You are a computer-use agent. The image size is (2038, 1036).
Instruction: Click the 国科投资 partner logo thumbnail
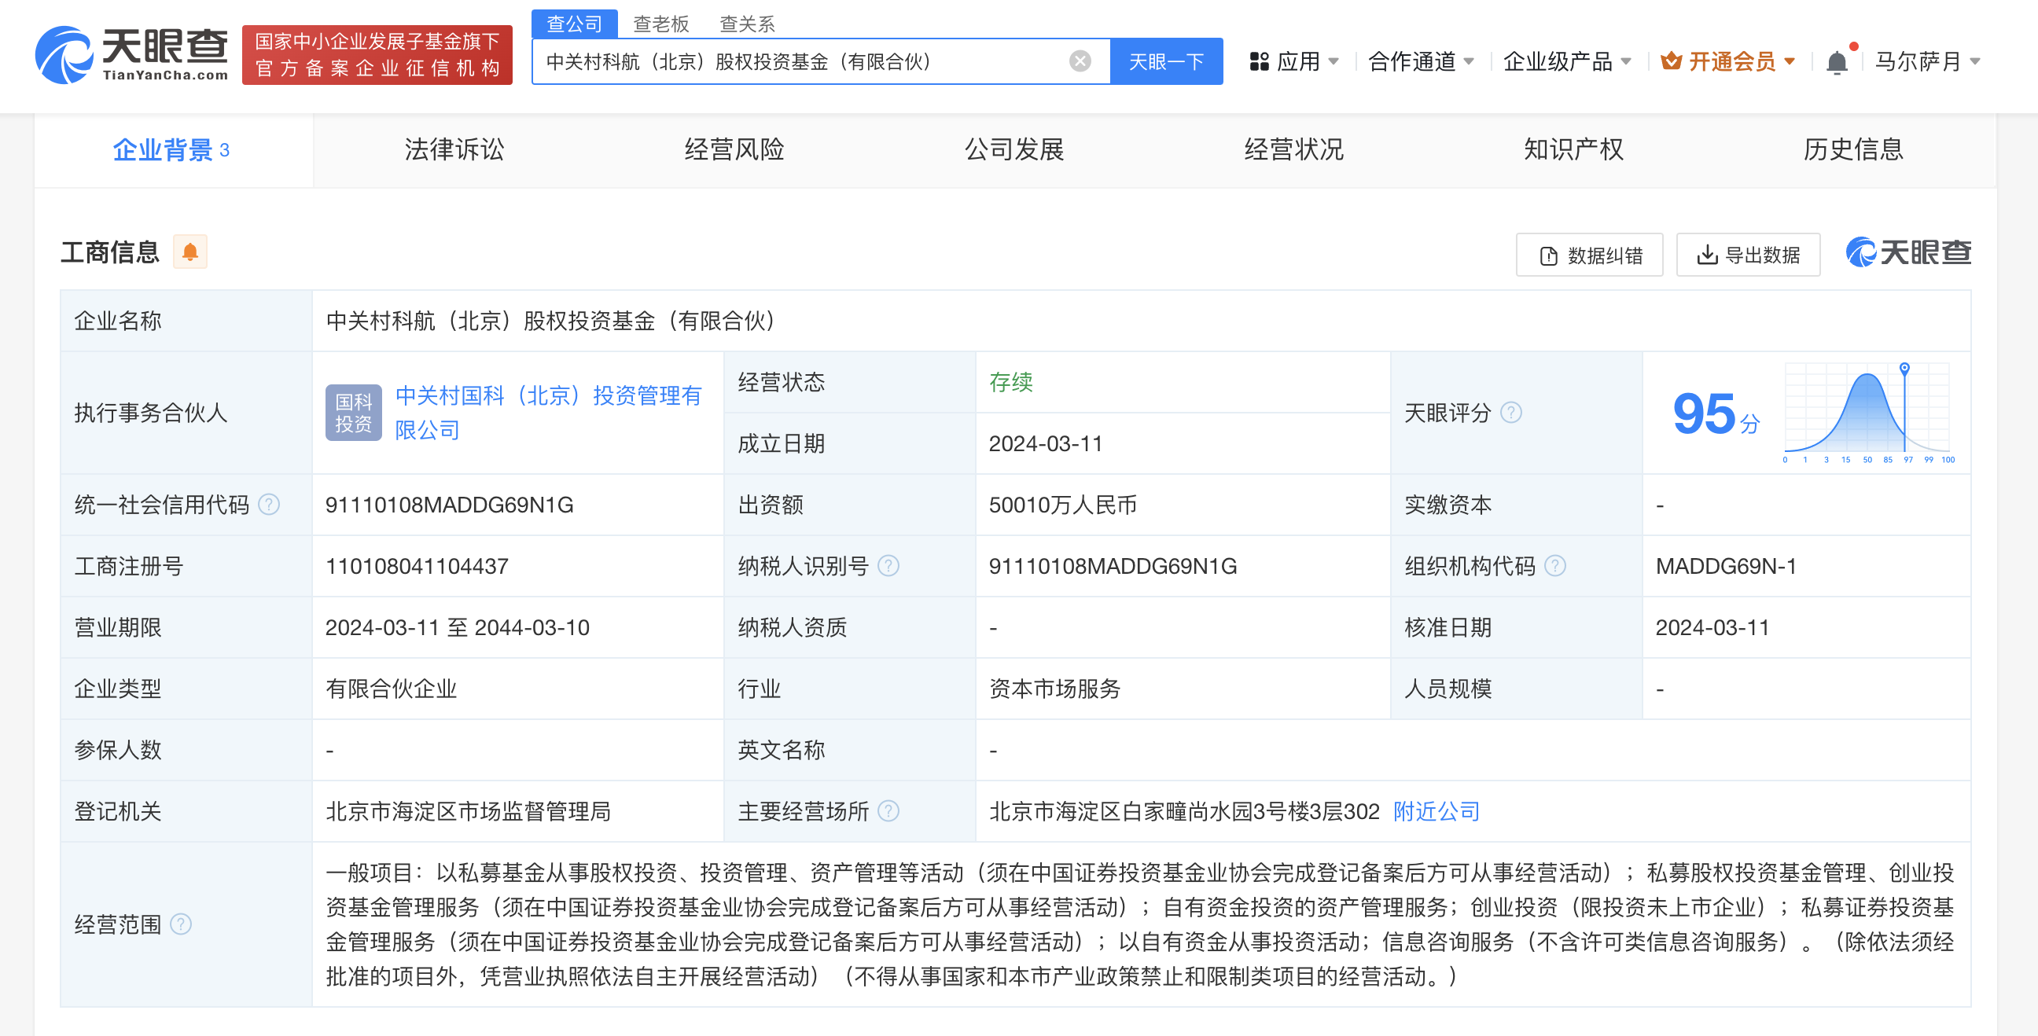(353, 412)
